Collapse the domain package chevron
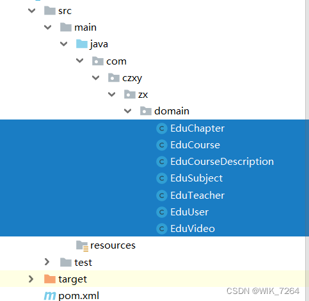 click(x=128, y=111)
